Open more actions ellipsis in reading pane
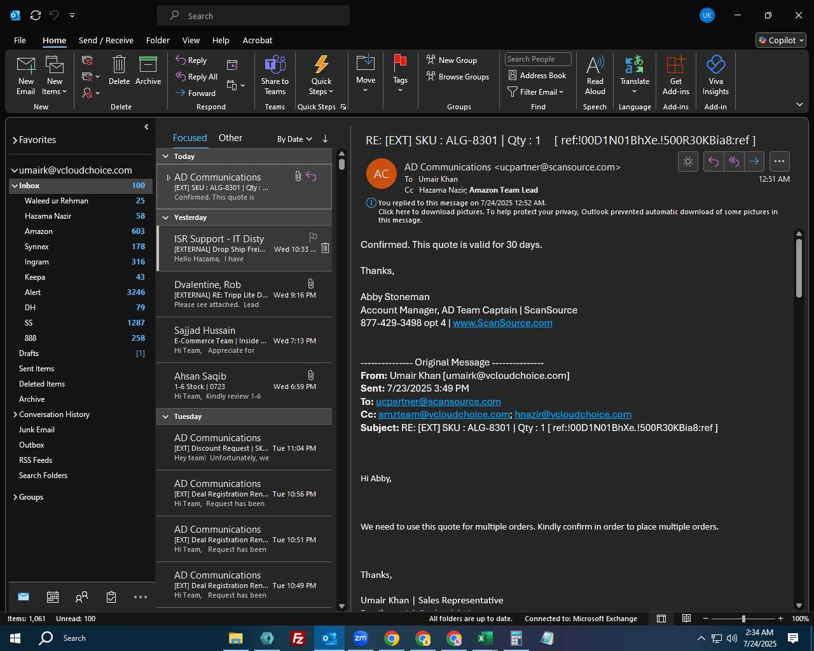The width and height of the screenshot is (814, 651). coord(780,161)
